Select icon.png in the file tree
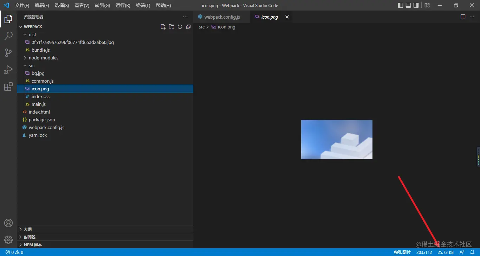The image size is (480, 256). (x=105, y=89)
